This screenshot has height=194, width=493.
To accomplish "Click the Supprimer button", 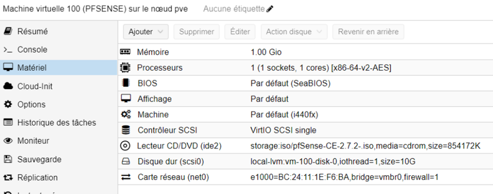I will coord(196,32).
